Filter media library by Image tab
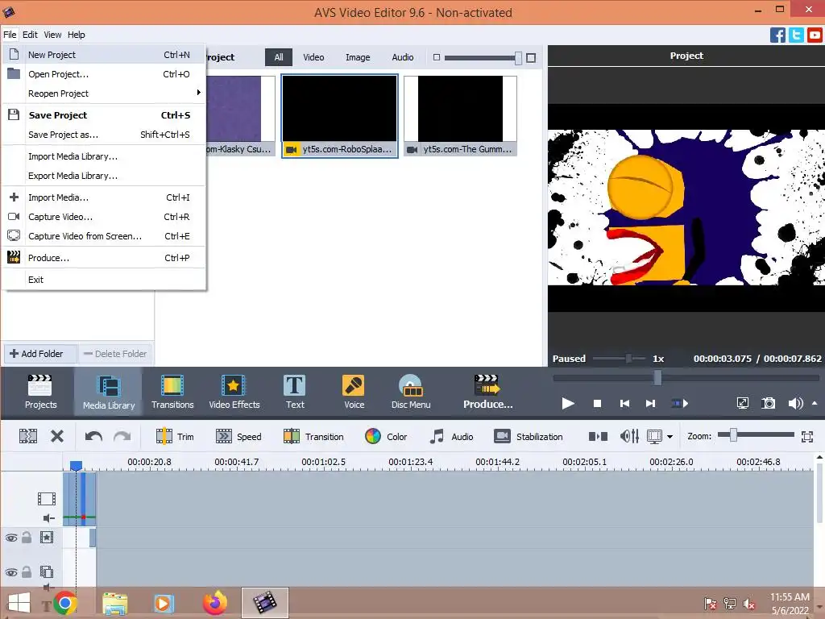 click(x=358, y=57)
